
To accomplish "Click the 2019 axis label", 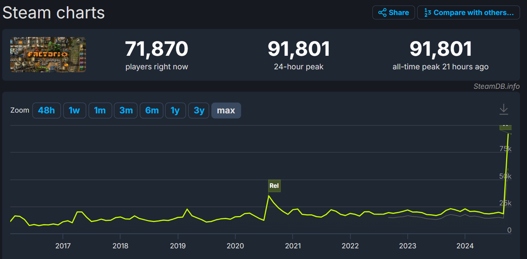I will 178,246.
